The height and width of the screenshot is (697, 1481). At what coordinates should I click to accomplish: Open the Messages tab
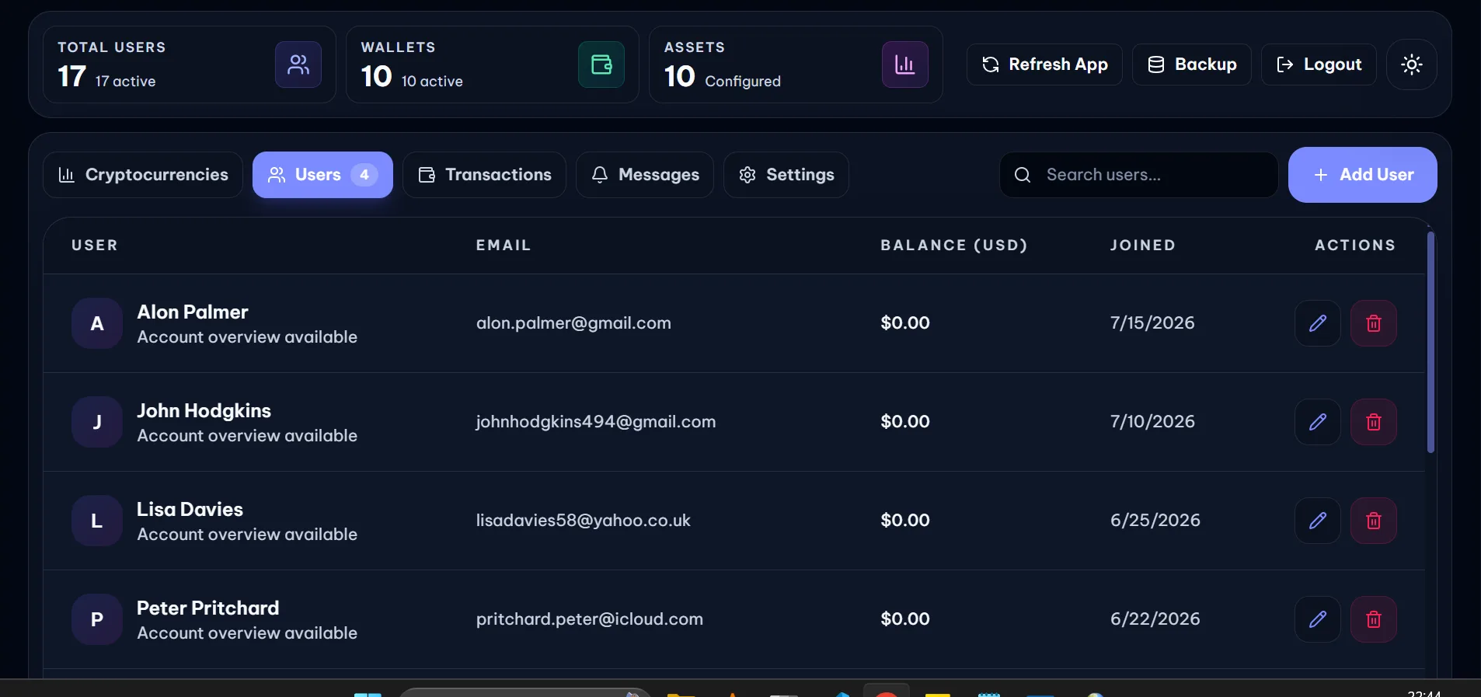(645, 175)
